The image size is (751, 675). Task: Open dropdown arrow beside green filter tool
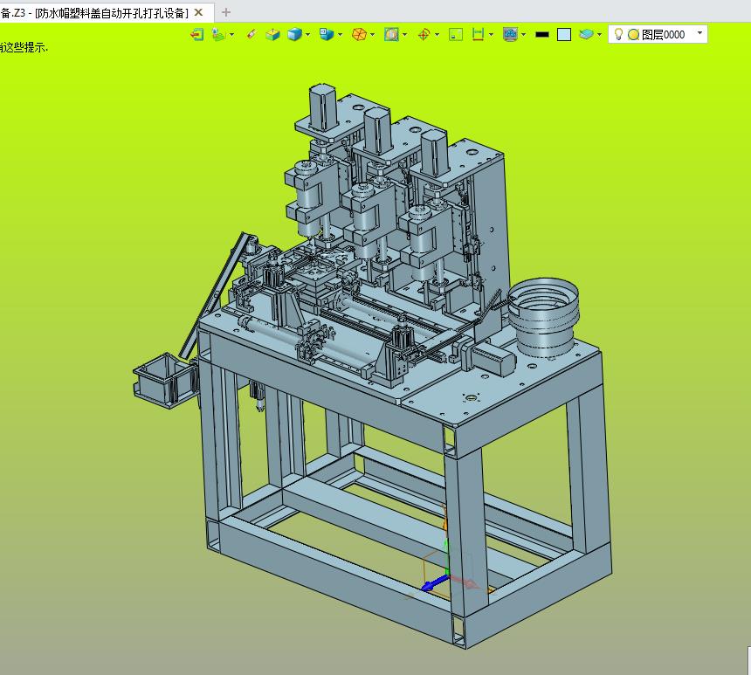(x=232, y=35)
